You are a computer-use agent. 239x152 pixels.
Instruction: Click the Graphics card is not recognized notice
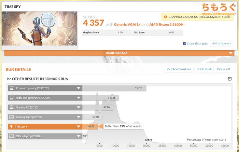(x=197, y=17)
